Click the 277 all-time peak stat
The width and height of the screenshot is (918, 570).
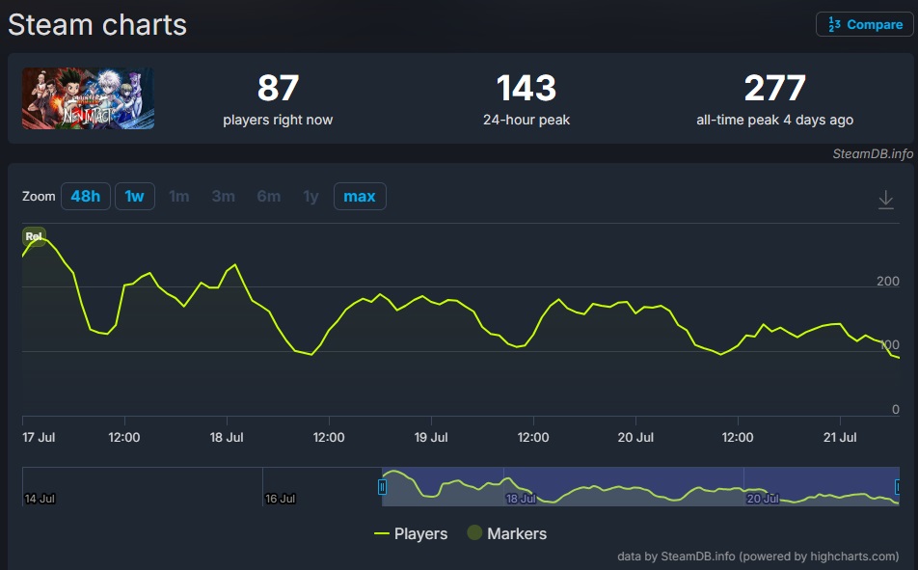pyautogui.click(x=774, y=99)
